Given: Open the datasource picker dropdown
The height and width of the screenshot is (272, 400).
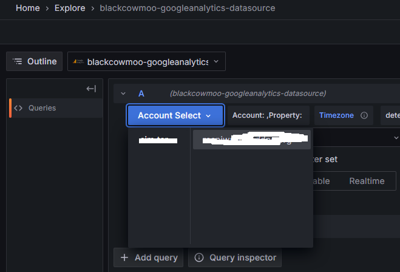Looking at the screenshot, I should pos(146,61).
